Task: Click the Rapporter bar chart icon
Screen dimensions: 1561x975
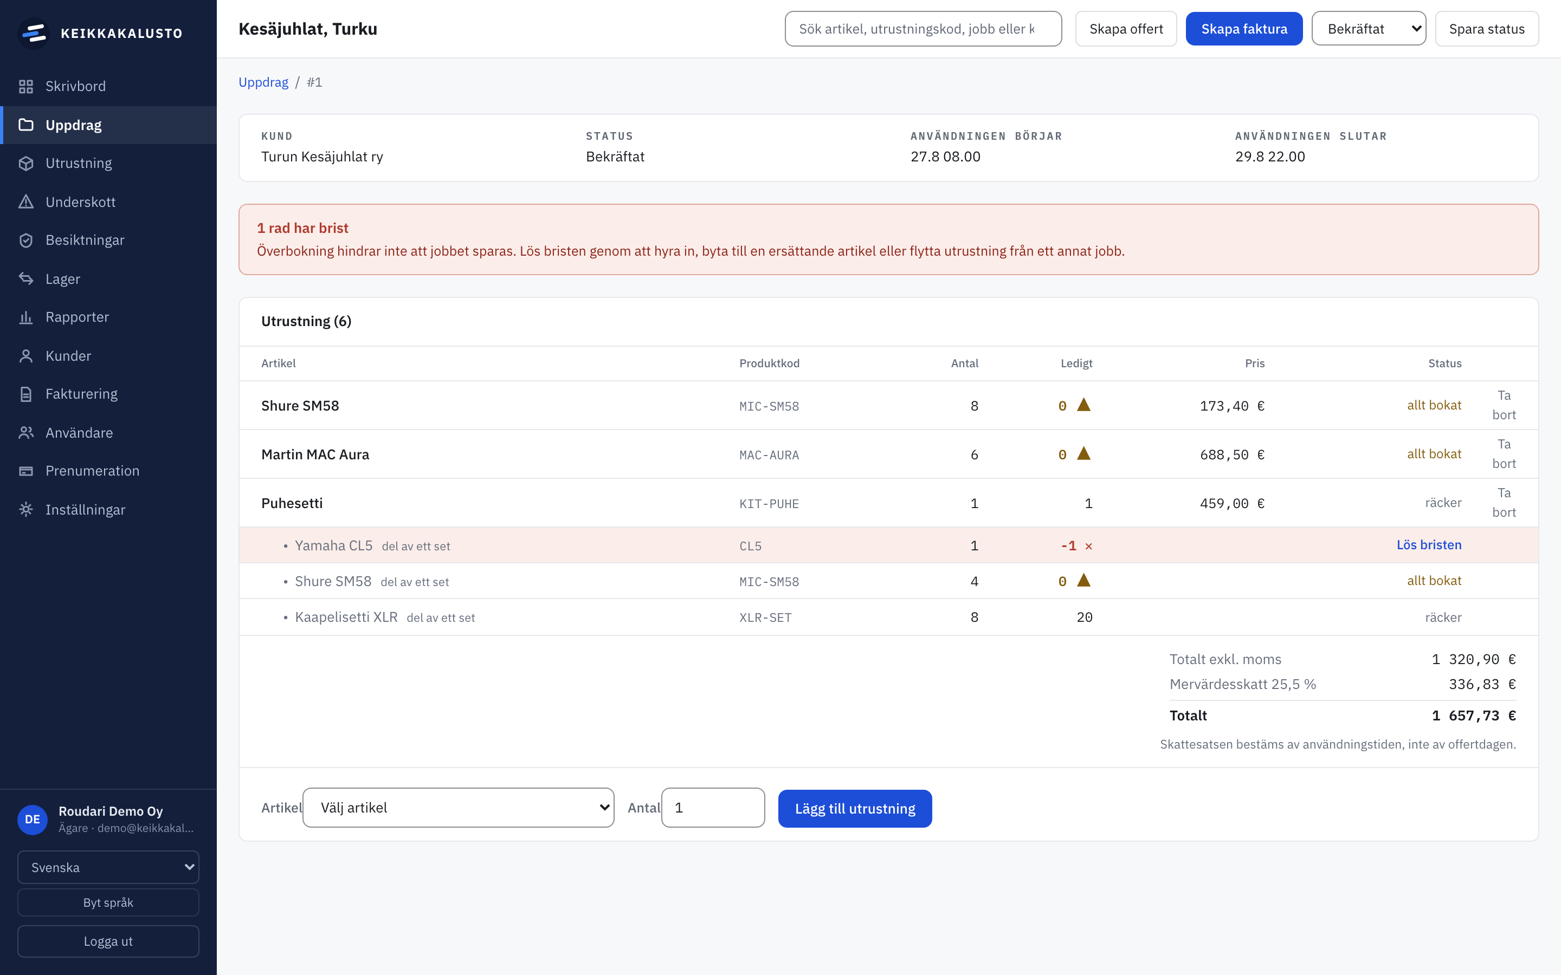Action: [26, 317]
